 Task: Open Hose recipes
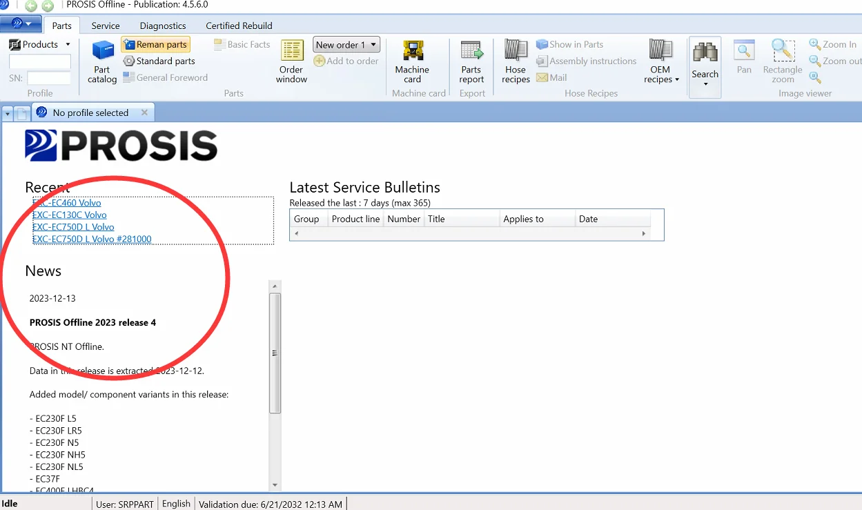point(516,61)
